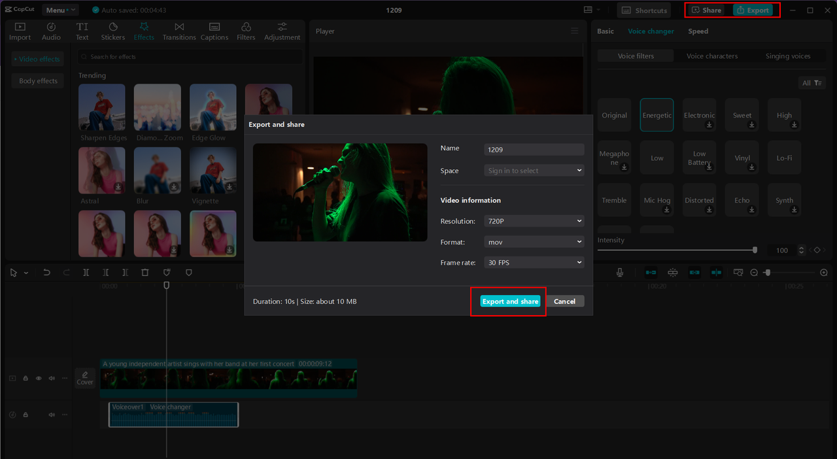Image resolution: width=837 pixels, height=459 pixels.
Task: Cancel the Export and share dialog
Action: click(564, 301)
